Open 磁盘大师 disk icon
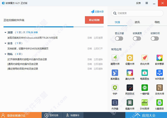This screenshot has height=118, width=167. (x=130, y=103)
